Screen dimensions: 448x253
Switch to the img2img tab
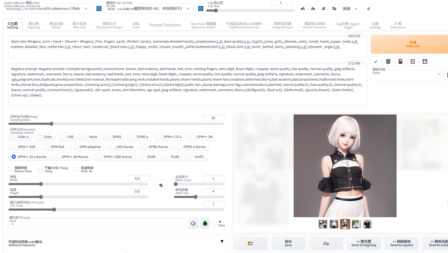point(34,25)
